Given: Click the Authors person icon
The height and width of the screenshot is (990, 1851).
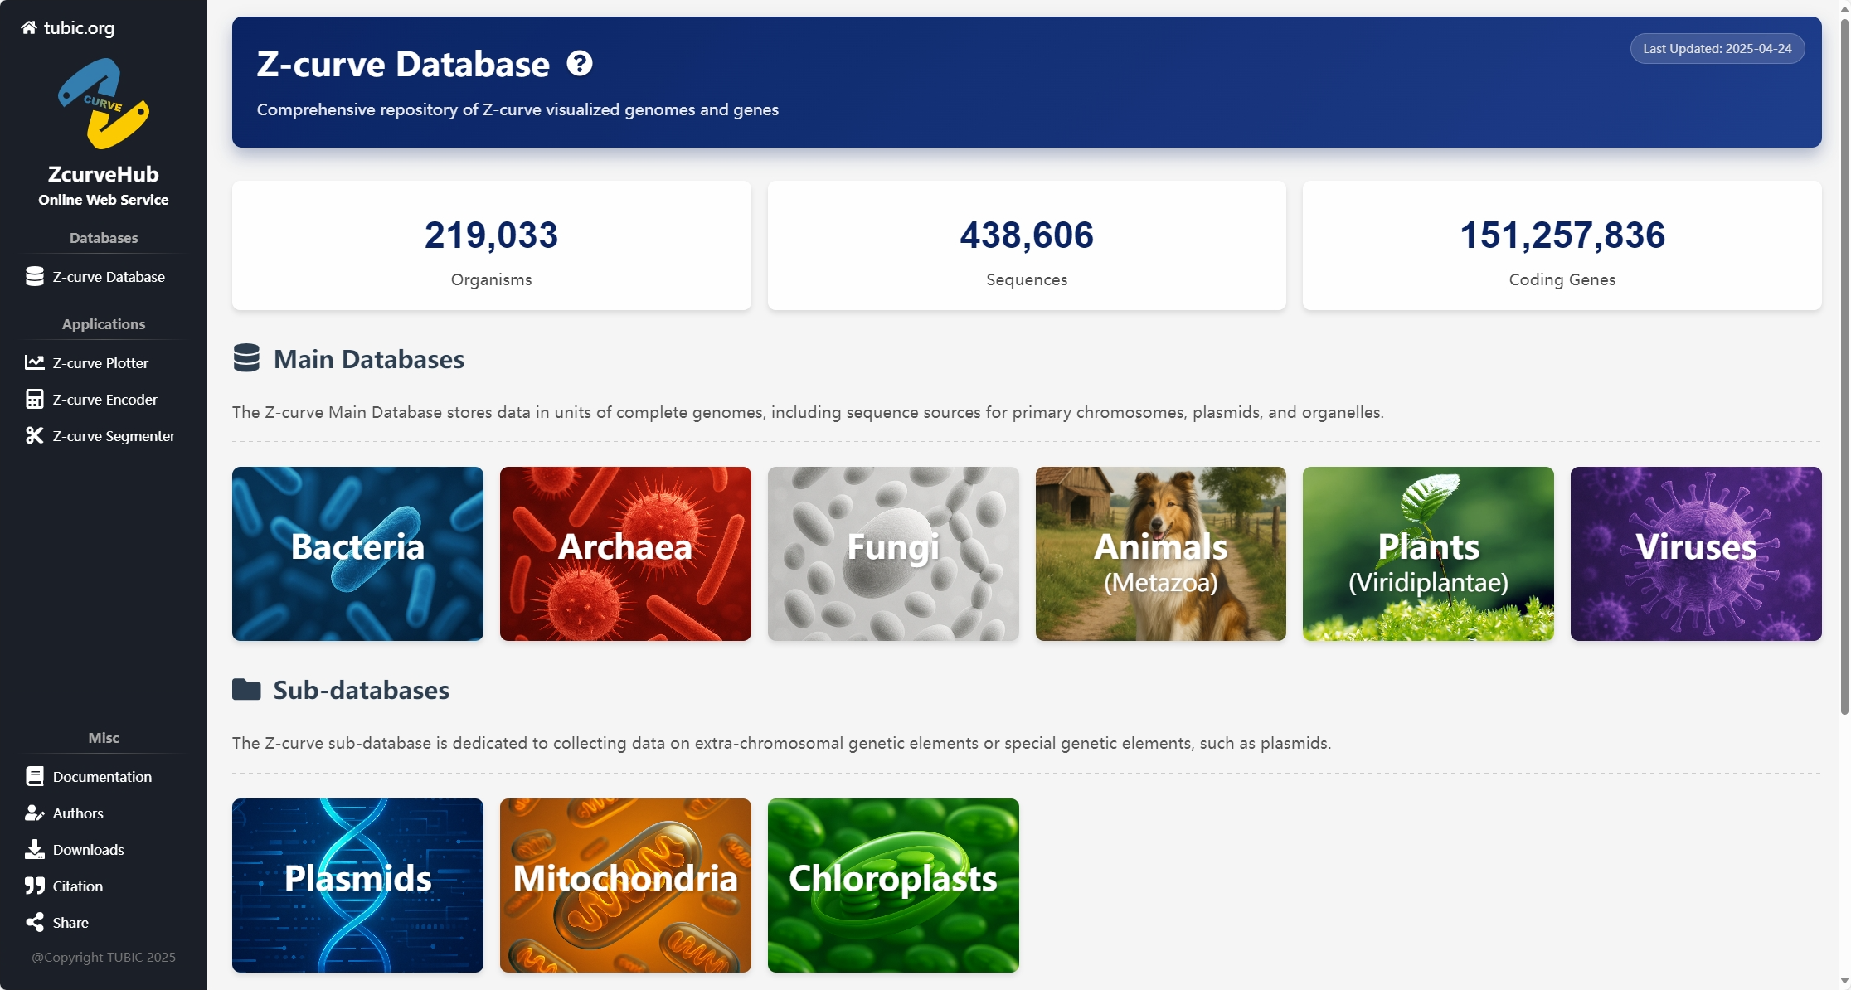Looking at the screenshot, I should coord(34,813).
